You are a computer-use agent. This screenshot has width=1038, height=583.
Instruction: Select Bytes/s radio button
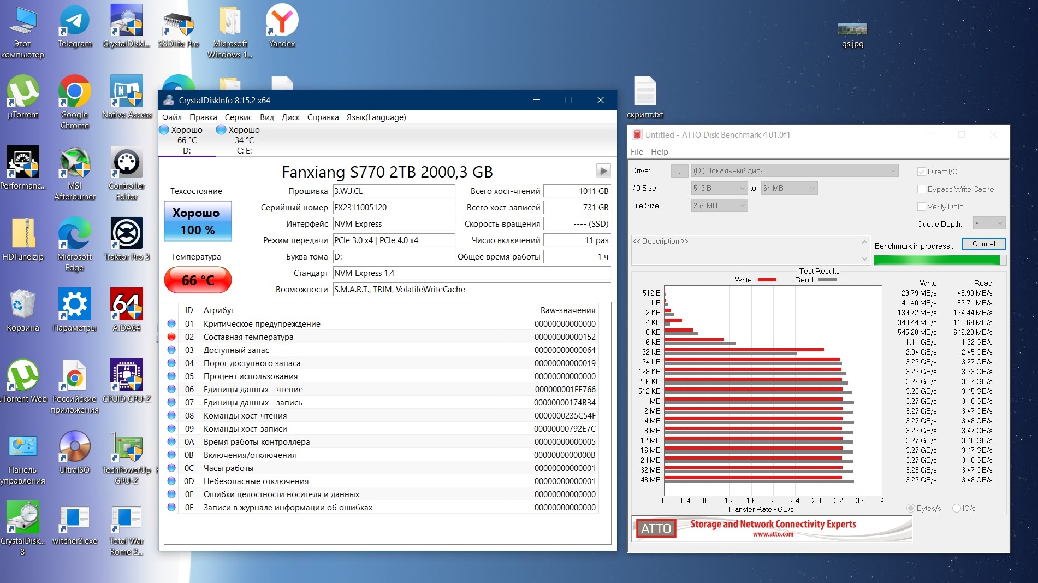[910, 508]
